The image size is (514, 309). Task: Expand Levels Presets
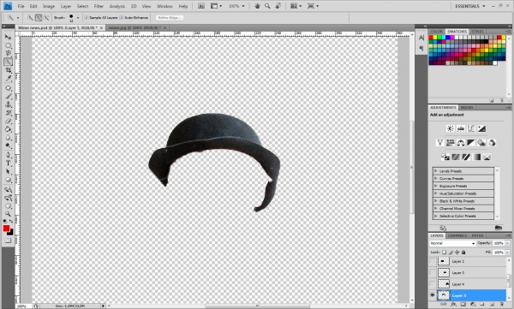click(436, 170)
